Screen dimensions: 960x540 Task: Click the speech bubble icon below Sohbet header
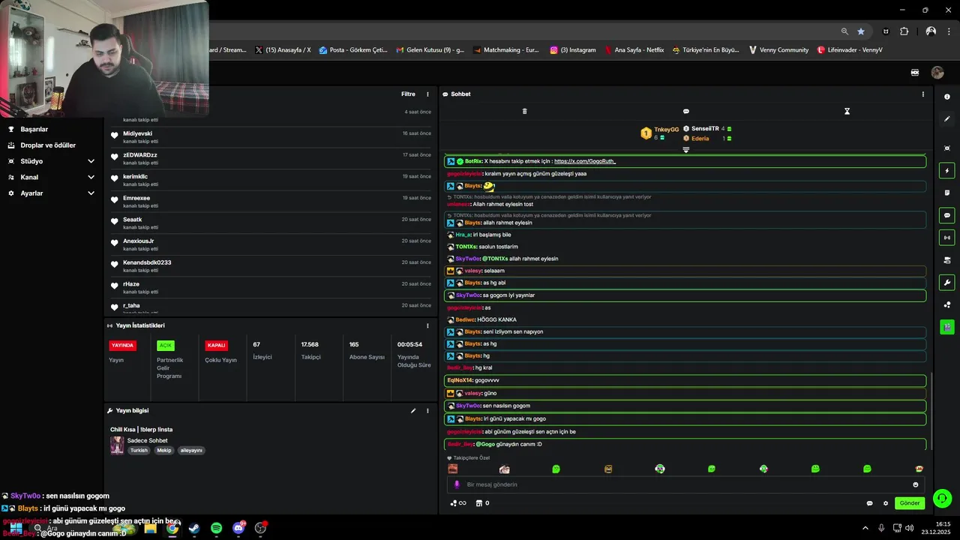coord(685,111)
